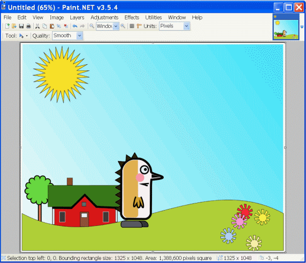Minimize the Paint.NET window
Screen dimensions: 306x263
pos(278,8)
